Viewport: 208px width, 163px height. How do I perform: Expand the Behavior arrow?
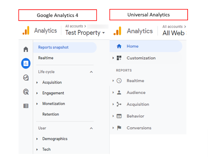(113, 116)
